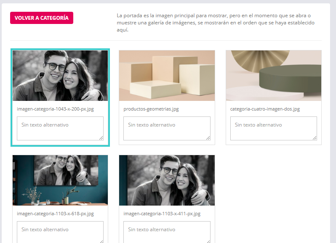Click the imagen-categoria-1103-x-618-px.jpg filename label
The height and width of the screenshot is (243, 336).
point(55,214)
